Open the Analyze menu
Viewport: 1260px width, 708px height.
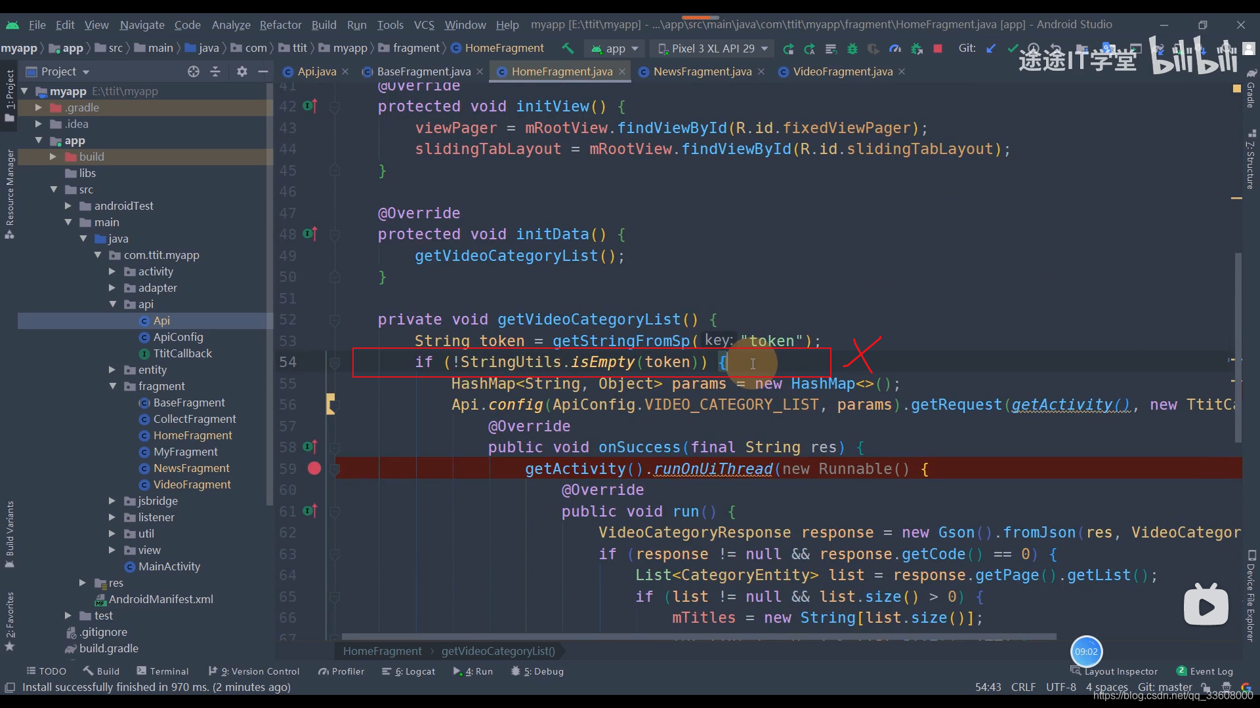(231, 25)
